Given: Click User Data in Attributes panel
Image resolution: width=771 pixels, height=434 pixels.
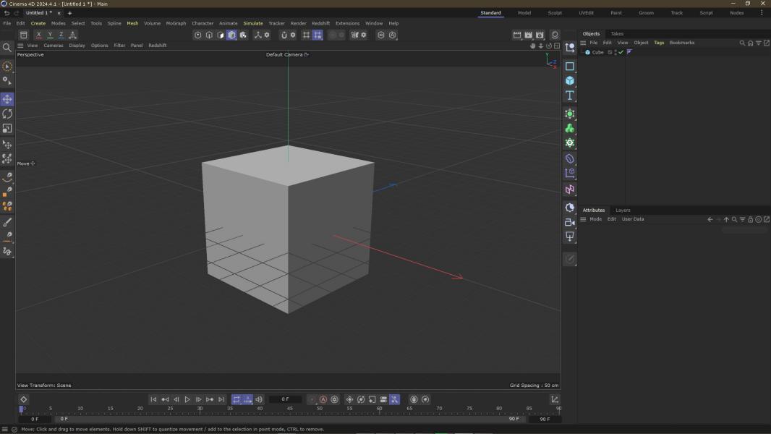Looking at the screenshot, I should click(632, 219).
